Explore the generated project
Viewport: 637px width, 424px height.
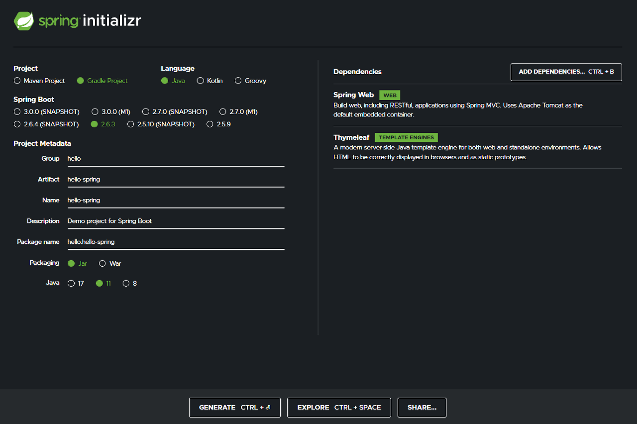[339, 408]
